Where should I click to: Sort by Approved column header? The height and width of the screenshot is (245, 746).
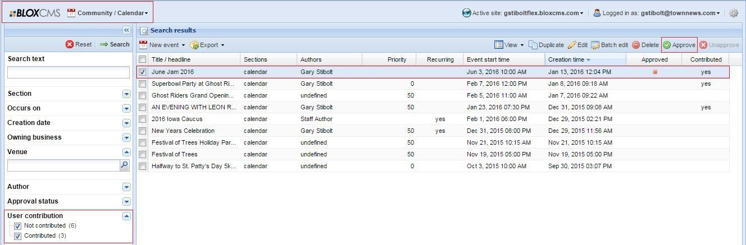(654, 59)
